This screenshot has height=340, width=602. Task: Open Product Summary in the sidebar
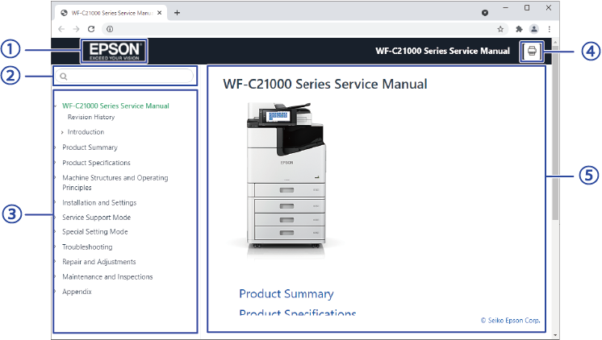coord(90,147)
